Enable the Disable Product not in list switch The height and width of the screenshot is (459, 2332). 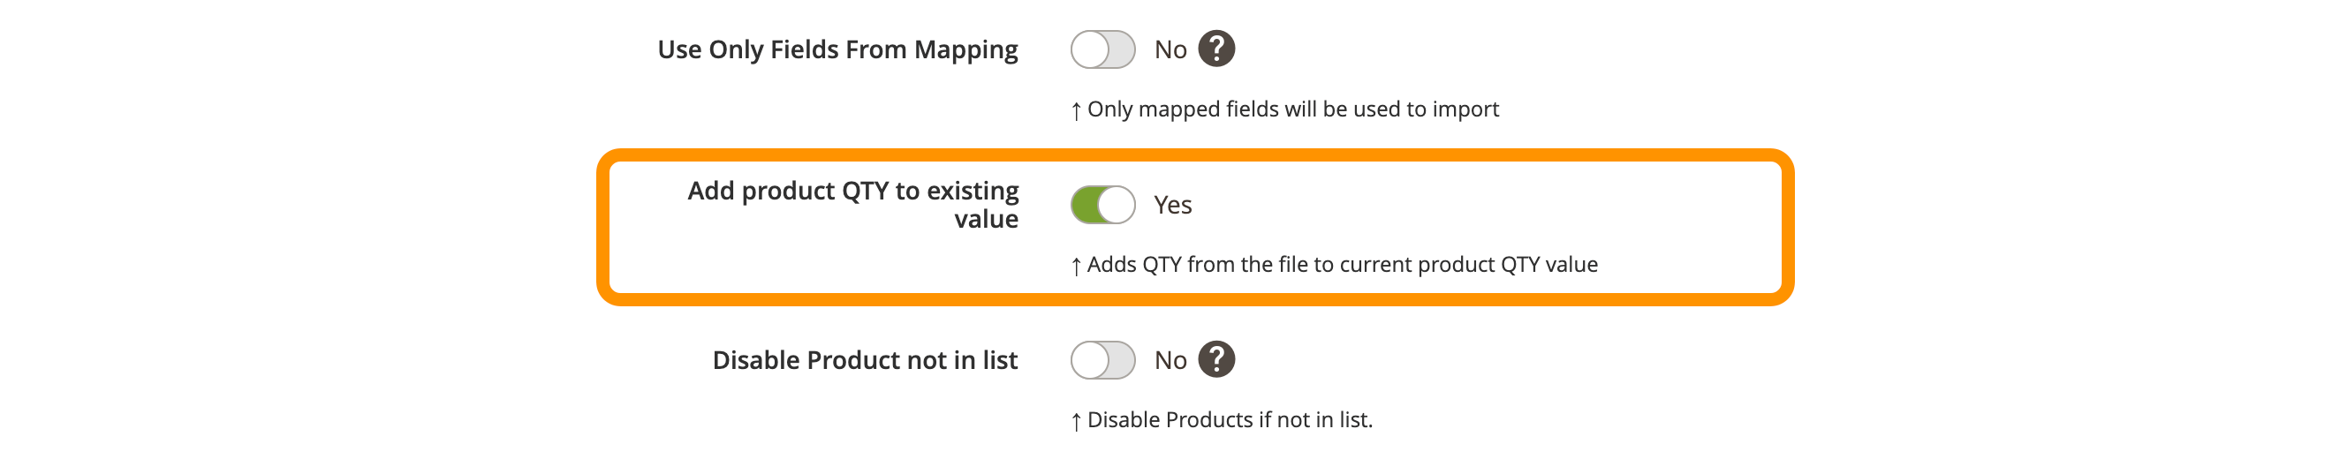tap(1102, 360)
